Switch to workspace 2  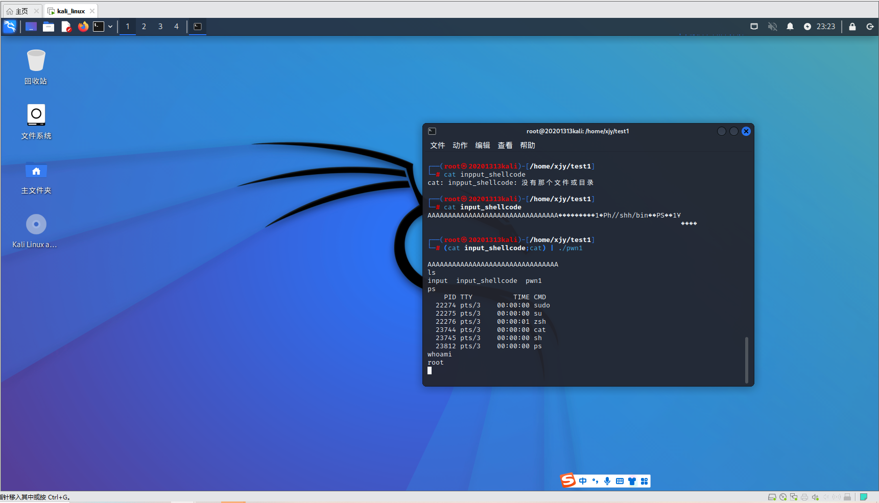pyautogui.click(x=144, y=27)
